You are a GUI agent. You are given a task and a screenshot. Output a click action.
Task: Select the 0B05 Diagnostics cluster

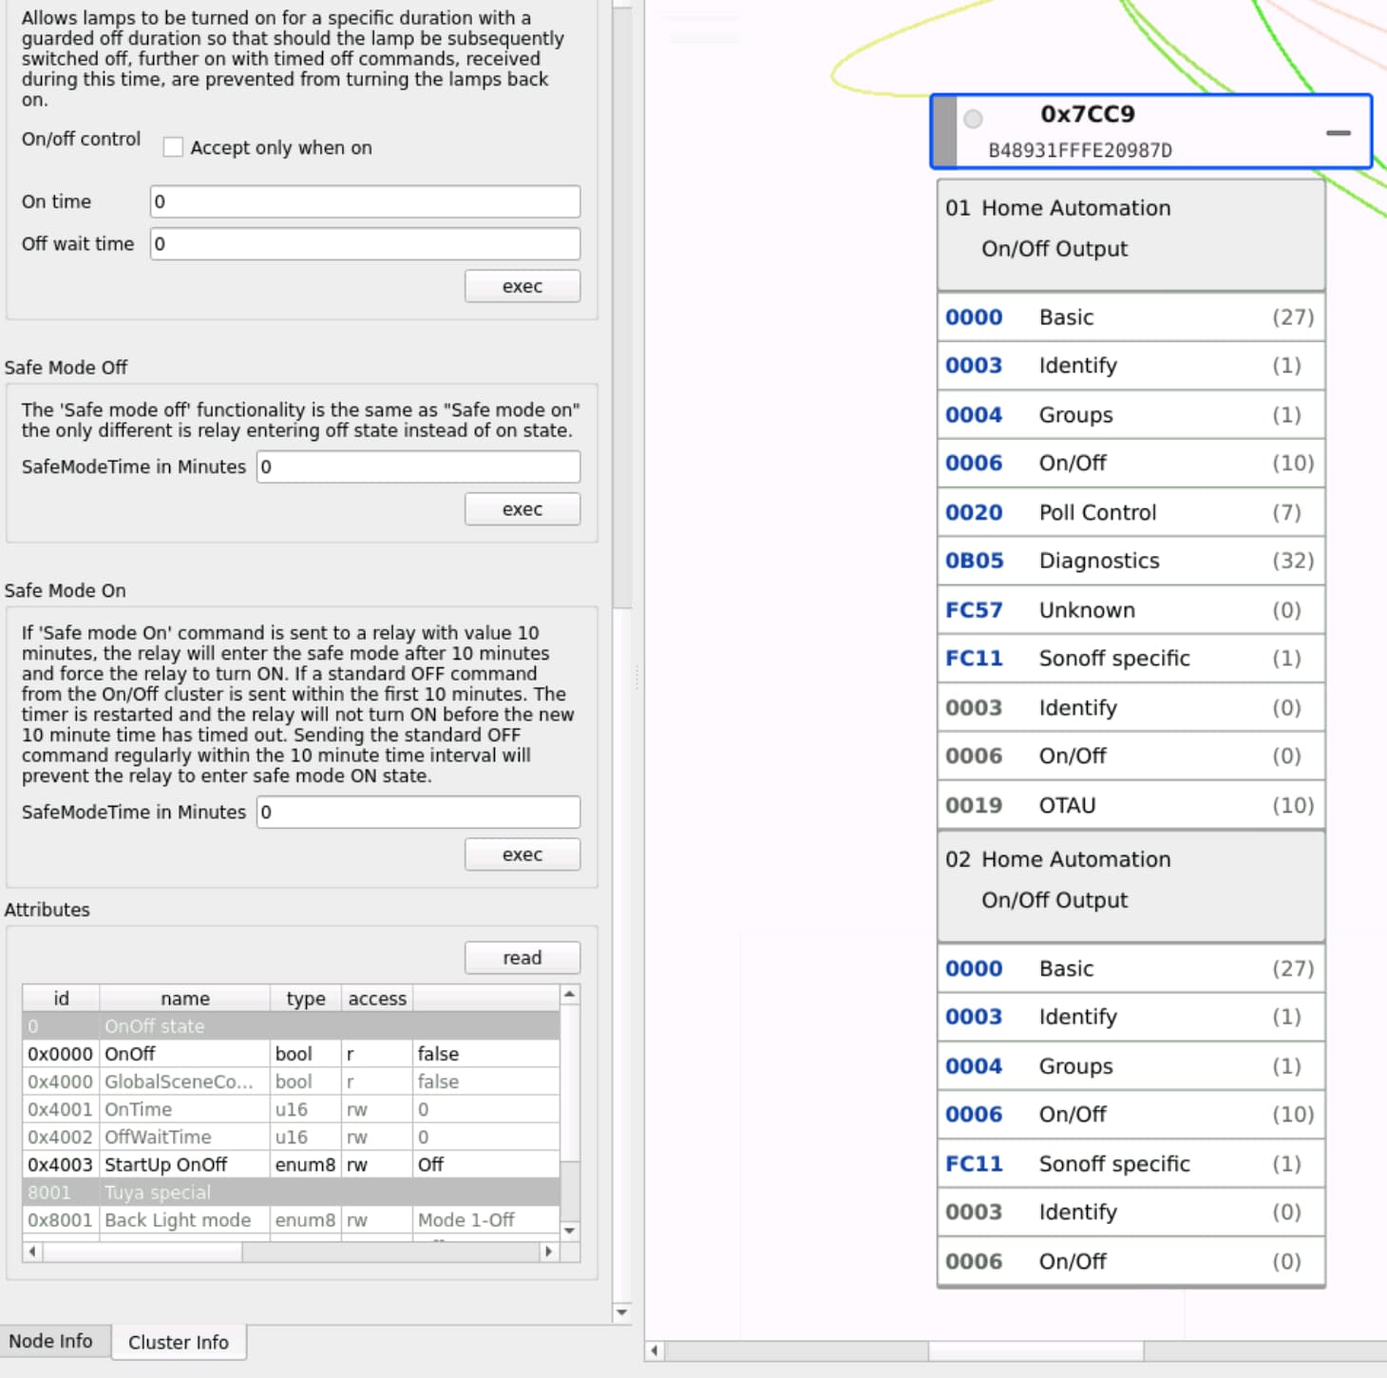(1130, 561)
